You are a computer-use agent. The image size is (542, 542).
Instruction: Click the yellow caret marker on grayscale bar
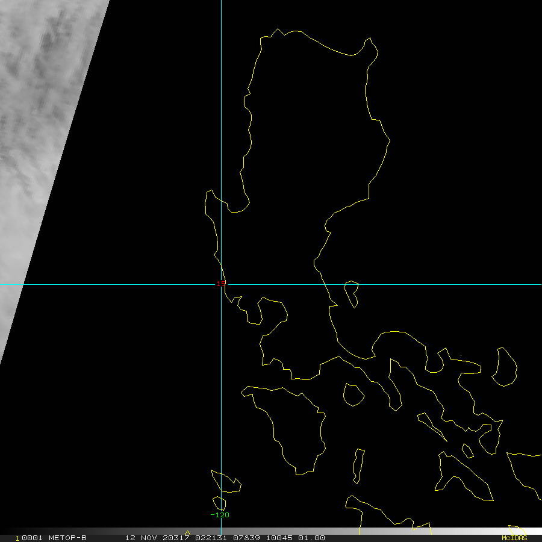click(x=187, y=532)
